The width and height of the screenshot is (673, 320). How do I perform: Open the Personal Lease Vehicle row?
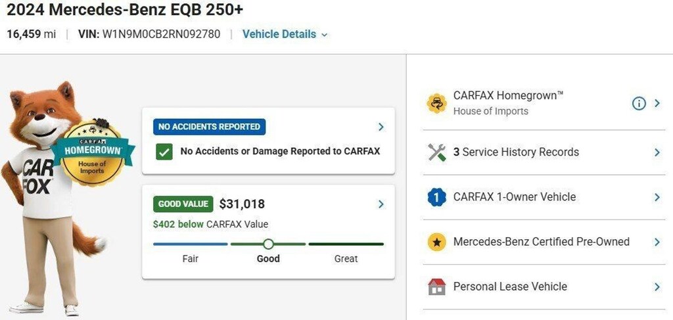point(544,286)
